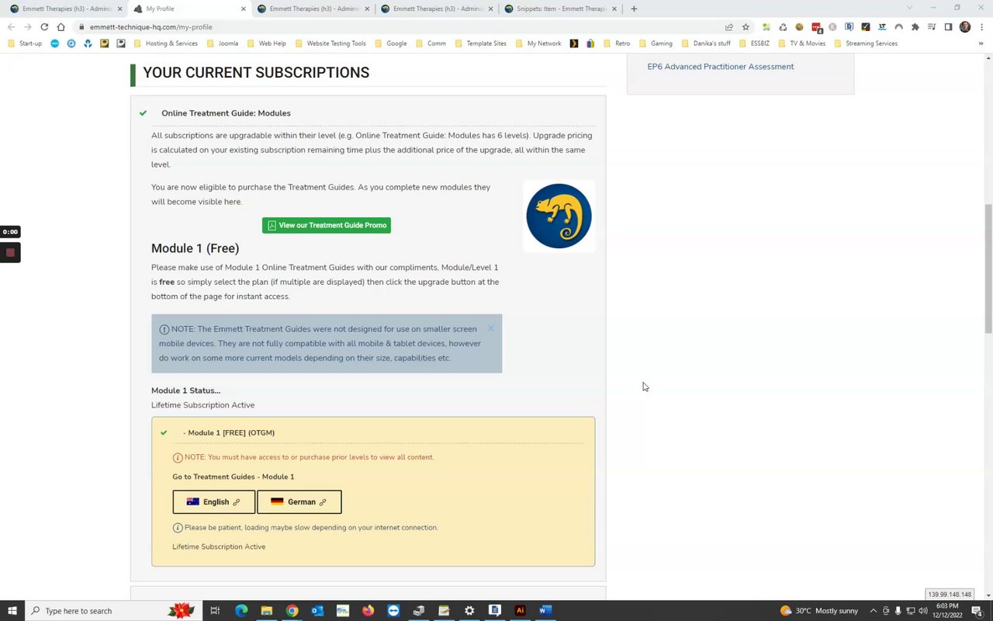Open the media control playlist icon

pyautogui.click(x=932, y=26)
